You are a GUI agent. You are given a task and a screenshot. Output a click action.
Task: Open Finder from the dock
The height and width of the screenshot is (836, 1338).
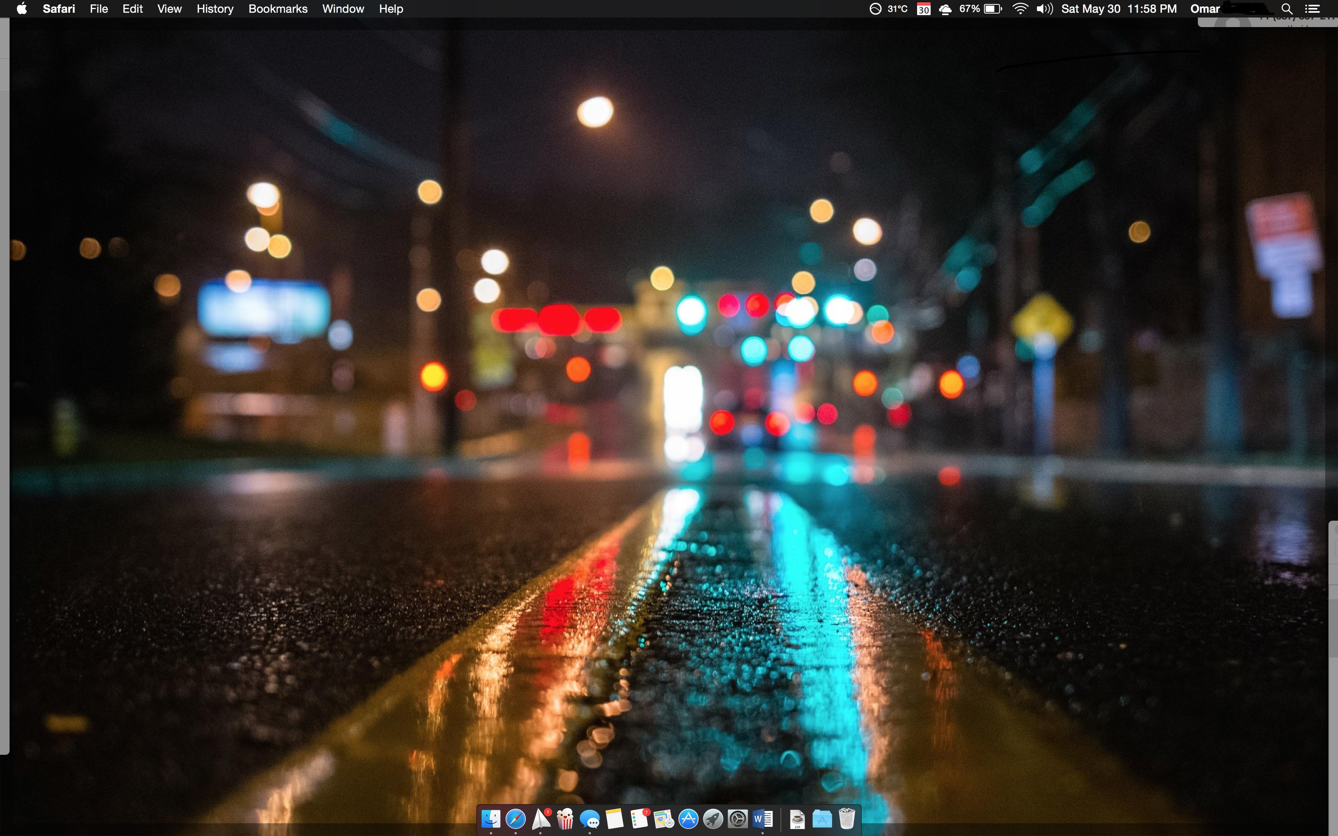point(491,819)
